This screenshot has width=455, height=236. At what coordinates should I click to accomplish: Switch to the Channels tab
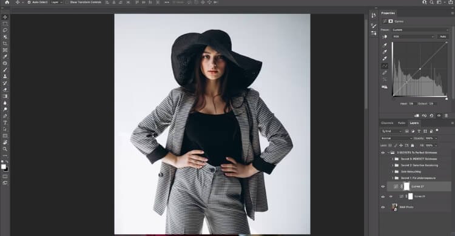point(387,123)
